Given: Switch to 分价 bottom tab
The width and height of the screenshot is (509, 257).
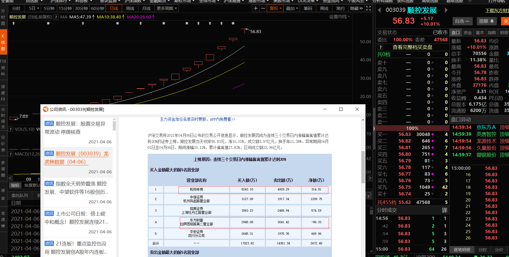Looking at the screenshot, I should [499, 250].
